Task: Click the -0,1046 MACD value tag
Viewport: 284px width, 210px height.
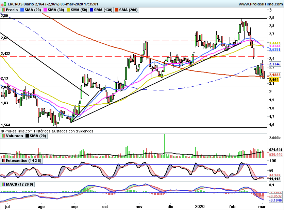Action: pos(276,201)
